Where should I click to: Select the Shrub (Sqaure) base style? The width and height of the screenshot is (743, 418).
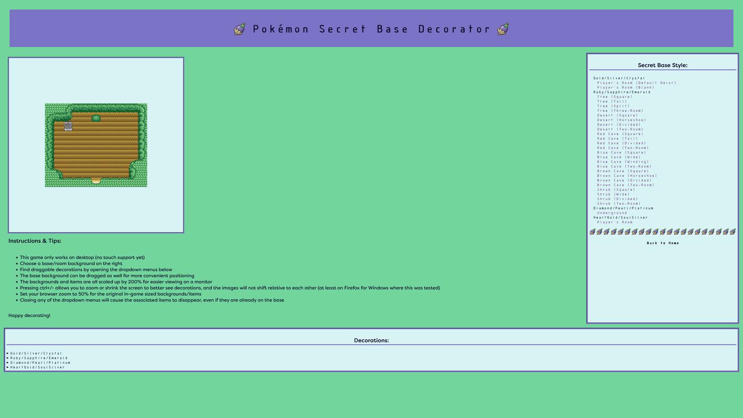click(x=616, y=190)
